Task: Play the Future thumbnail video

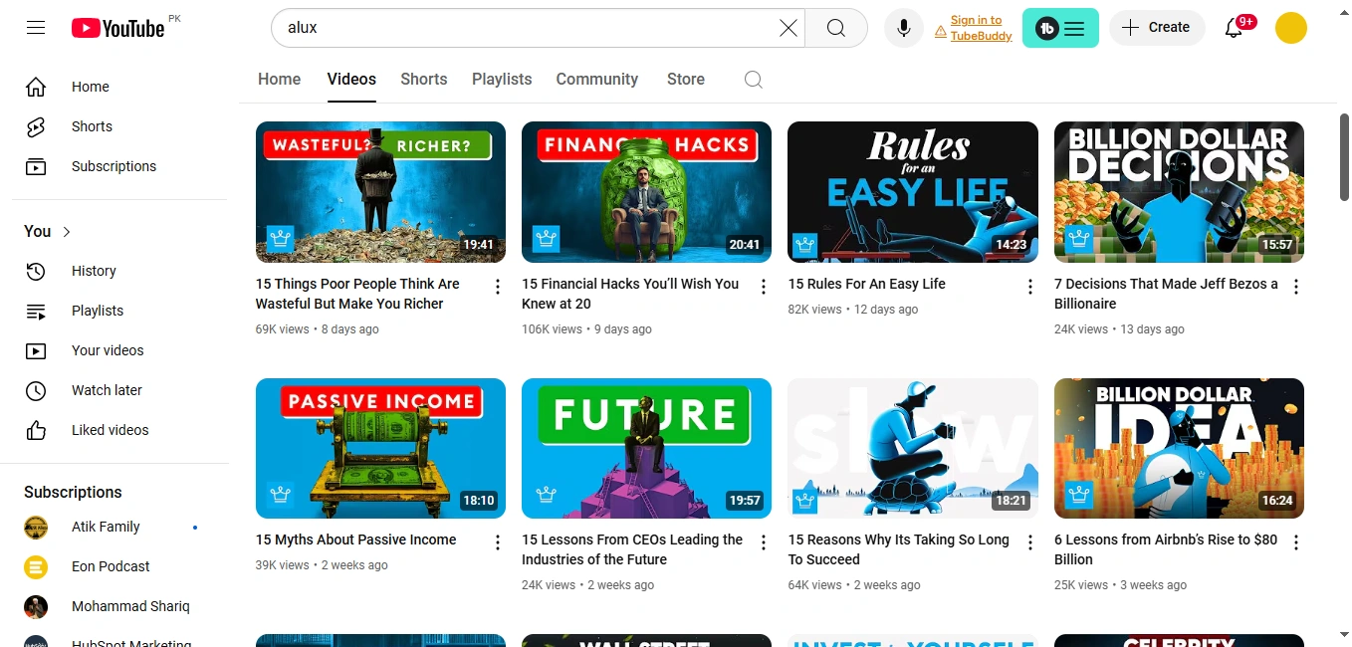Action: [646, 448]
